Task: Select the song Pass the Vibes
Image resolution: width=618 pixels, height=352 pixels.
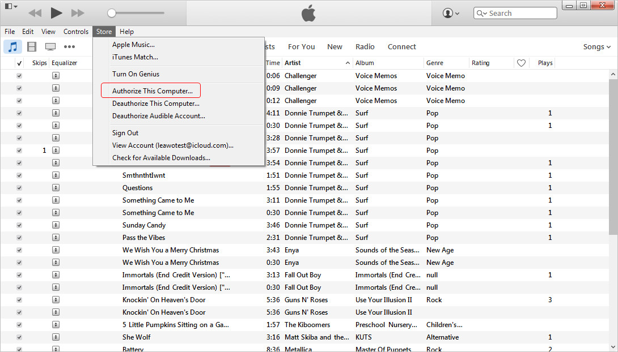Action: (x=143, y=238)
